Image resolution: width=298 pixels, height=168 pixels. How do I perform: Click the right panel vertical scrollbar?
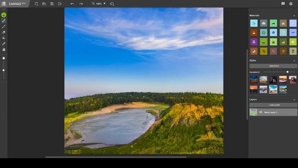[247, 84]
